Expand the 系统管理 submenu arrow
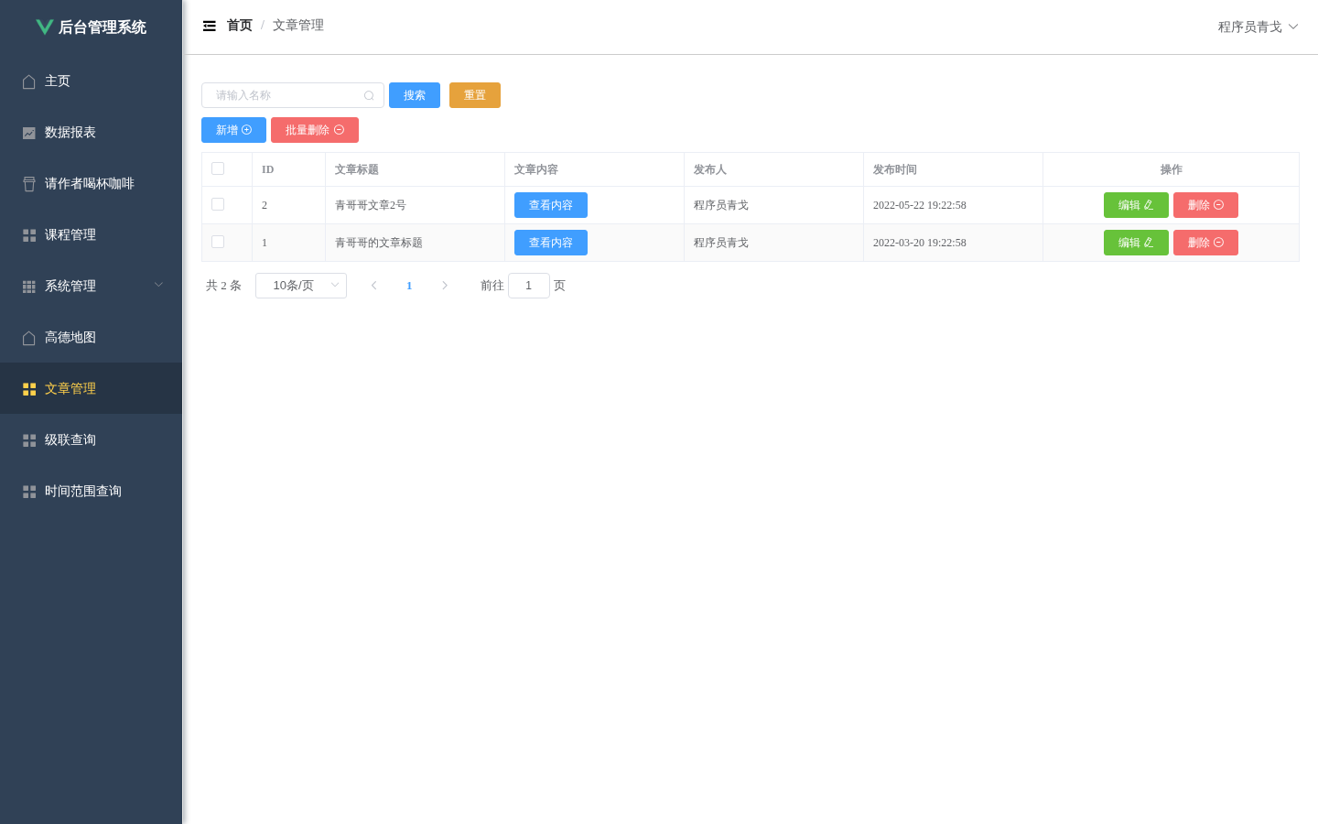 [158, 285]
